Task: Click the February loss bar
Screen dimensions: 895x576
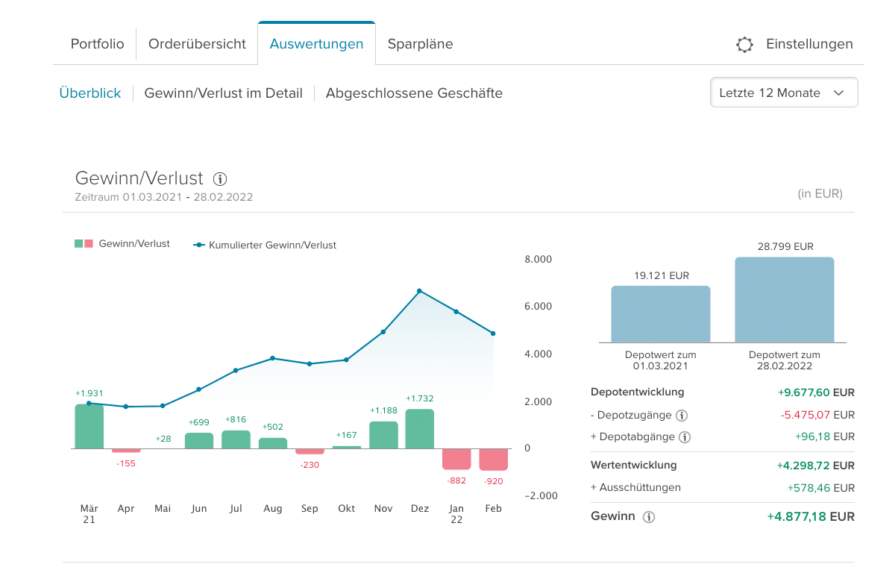Action: pos(493,460)
